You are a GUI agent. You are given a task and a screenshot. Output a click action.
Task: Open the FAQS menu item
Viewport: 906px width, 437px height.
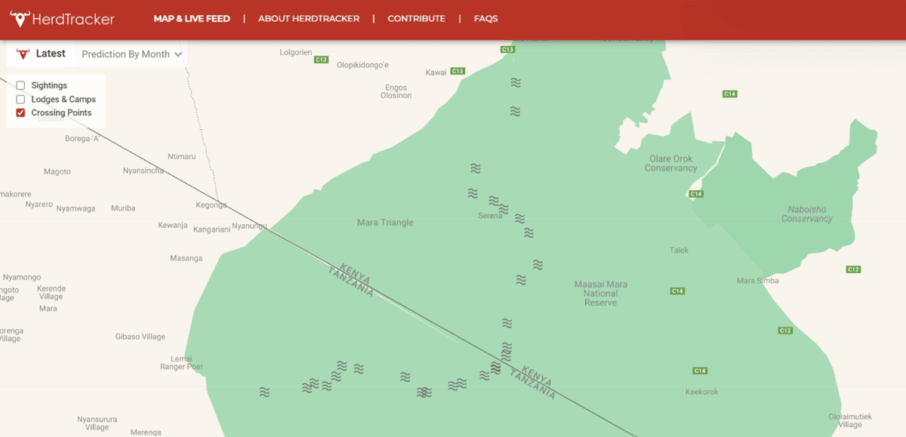tap(486, 18)
